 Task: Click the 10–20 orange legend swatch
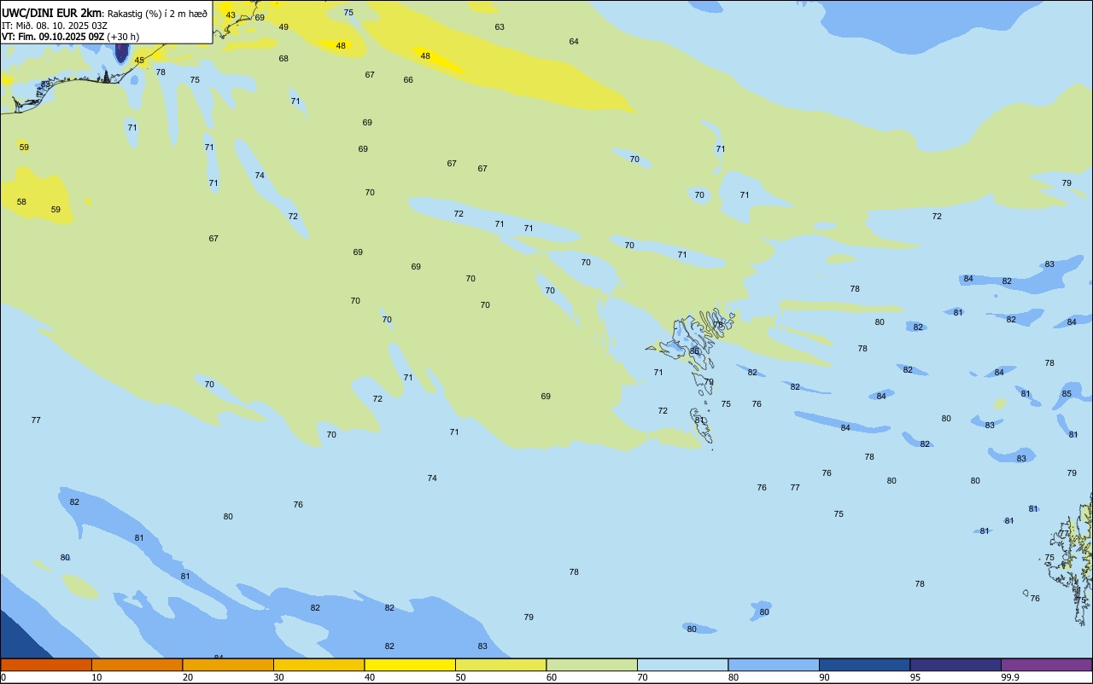137,664
